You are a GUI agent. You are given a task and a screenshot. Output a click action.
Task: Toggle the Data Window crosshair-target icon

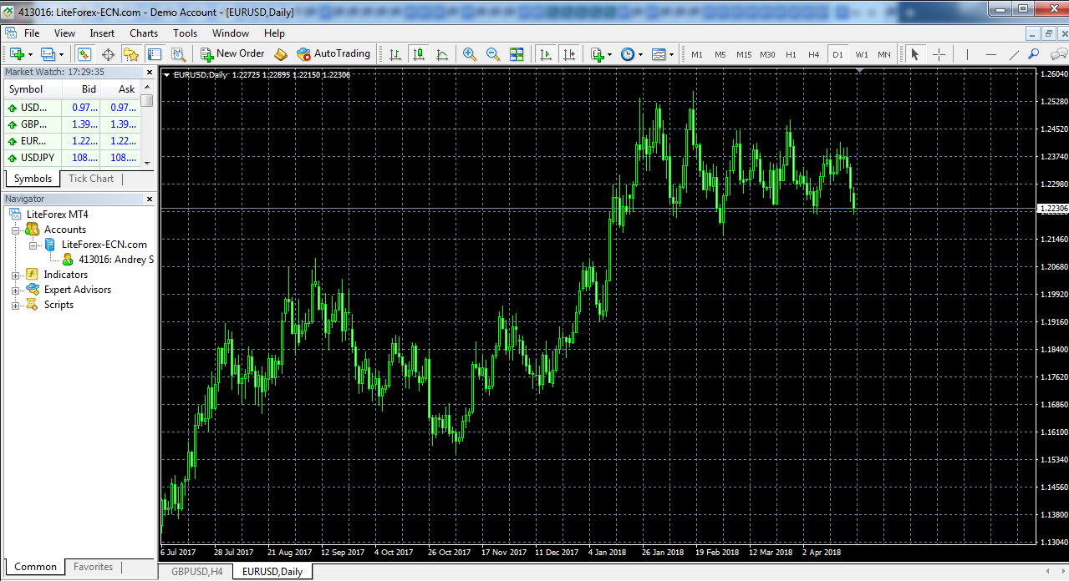pyautogui.click(x=108, y=53)
